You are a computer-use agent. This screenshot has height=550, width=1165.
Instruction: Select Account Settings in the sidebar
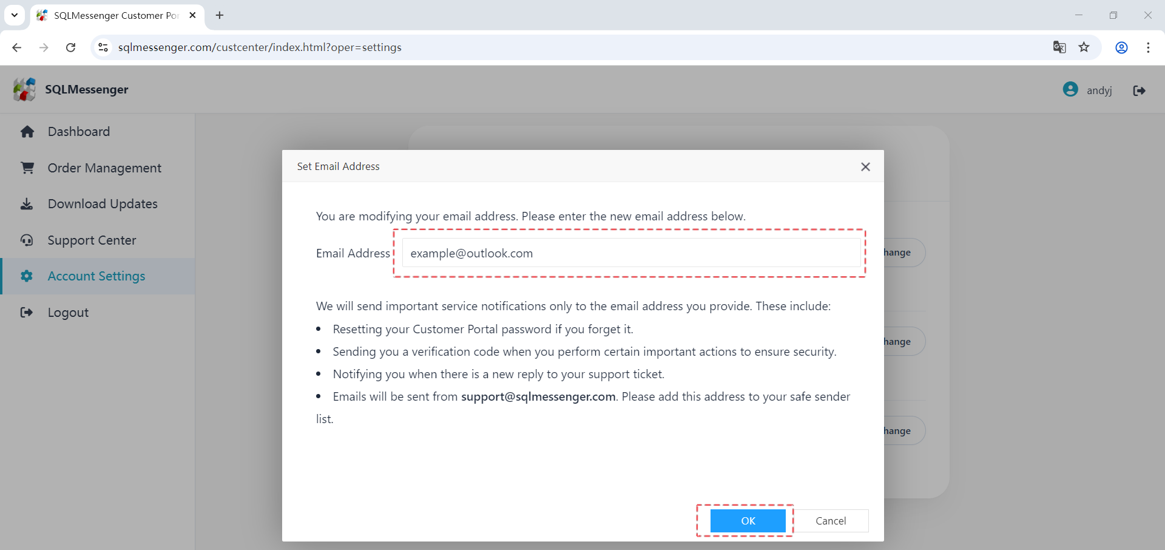point(96,276)
